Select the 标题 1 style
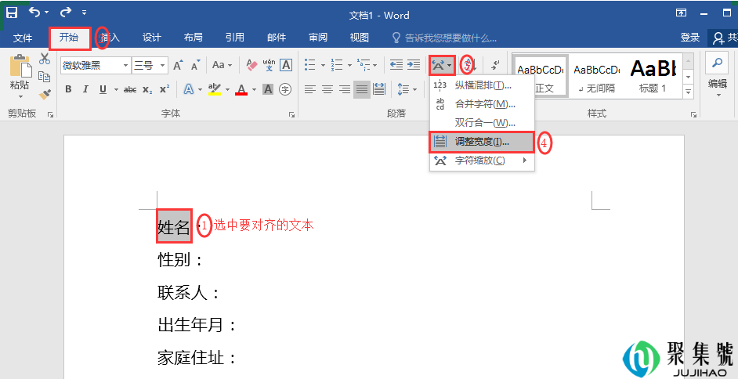 653,76
